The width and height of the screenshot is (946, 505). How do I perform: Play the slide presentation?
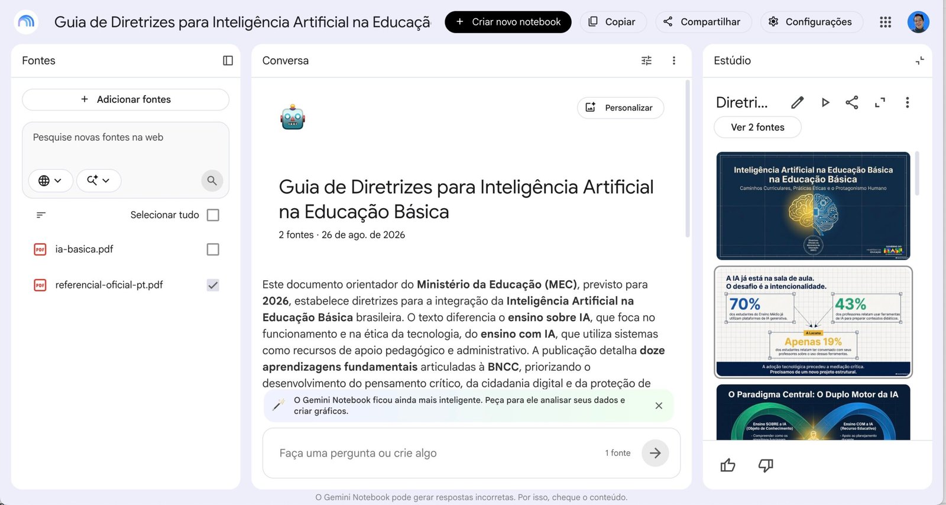(825, 102)
